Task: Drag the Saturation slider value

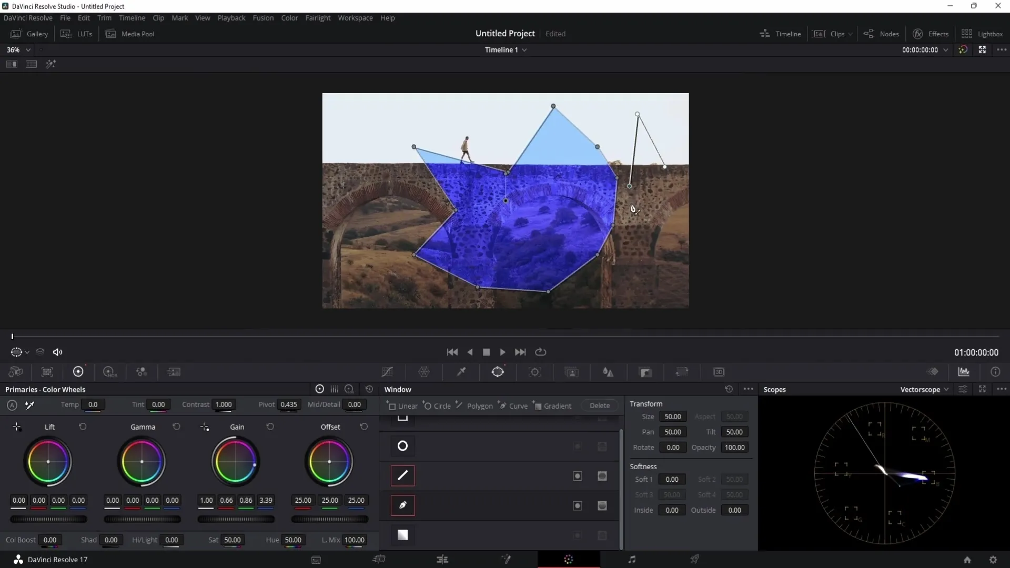Action: (x=231, y=540)
